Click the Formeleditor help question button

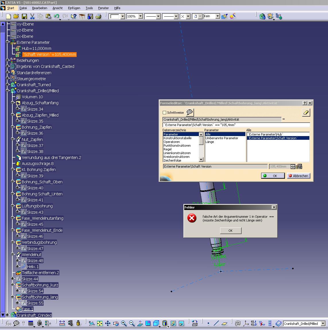coord(304,103)
